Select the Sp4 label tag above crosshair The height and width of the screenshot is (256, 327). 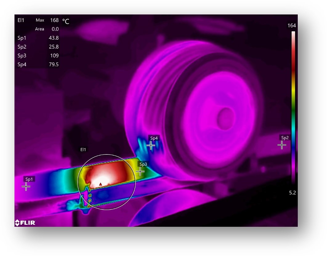point(154,138)
